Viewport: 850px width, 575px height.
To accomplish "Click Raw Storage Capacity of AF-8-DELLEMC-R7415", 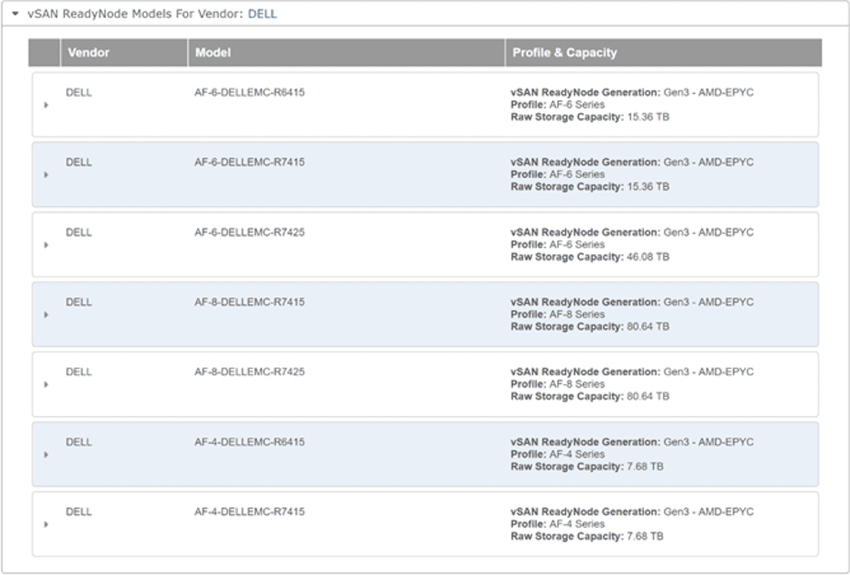I will [x=590, y=326].
